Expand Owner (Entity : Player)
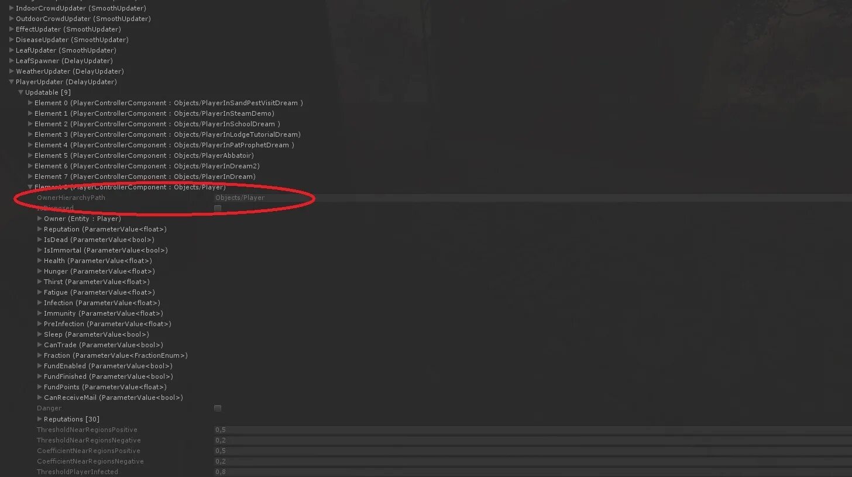 coord(40,219)
